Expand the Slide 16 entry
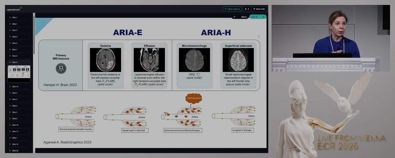This screenshot has height=158, width=395. coord(10,125)
